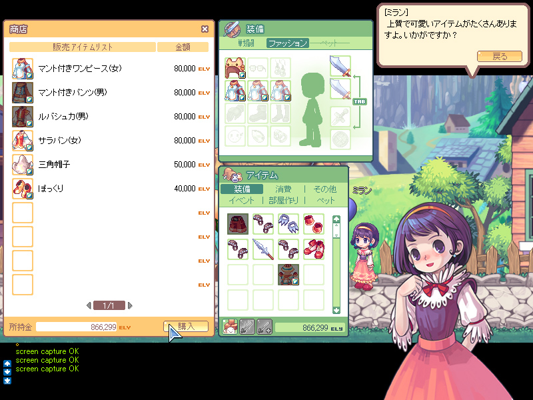Go to next shop page arrow
The image size is (533, 400).
[130, 306]
